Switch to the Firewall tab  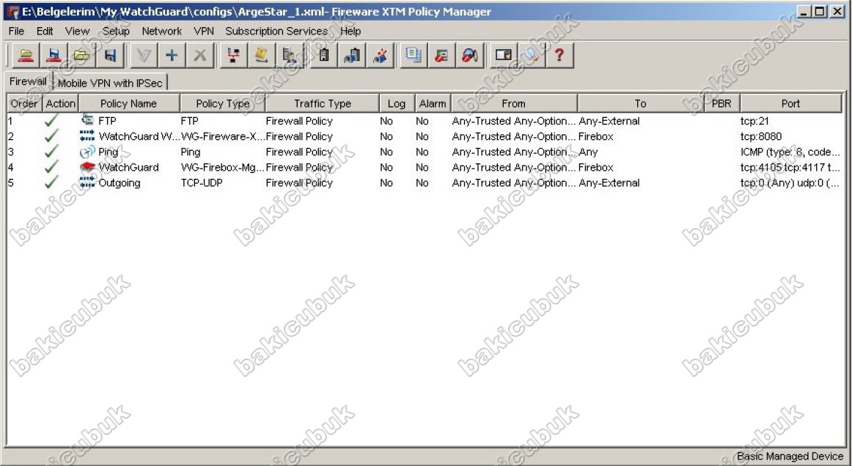28,81
